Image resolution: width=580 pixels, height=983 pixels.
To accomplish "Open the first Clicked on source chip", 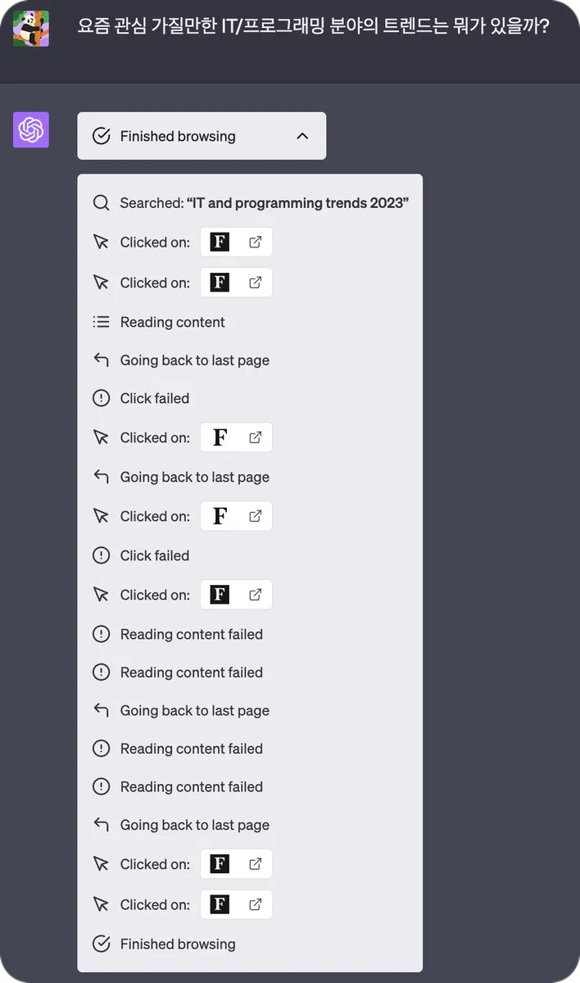I will (236, 242).
